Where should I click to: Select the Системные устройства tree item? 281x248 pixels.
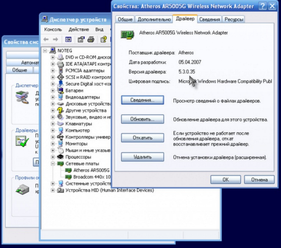pos(88,183)
